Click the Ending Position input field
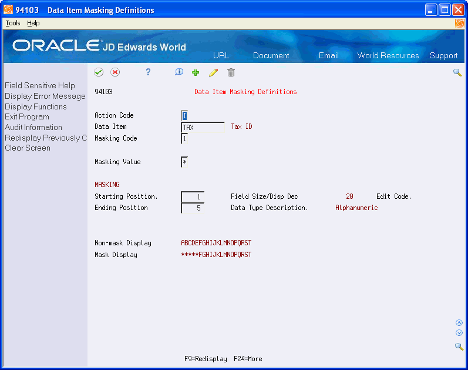 [193, 208]
